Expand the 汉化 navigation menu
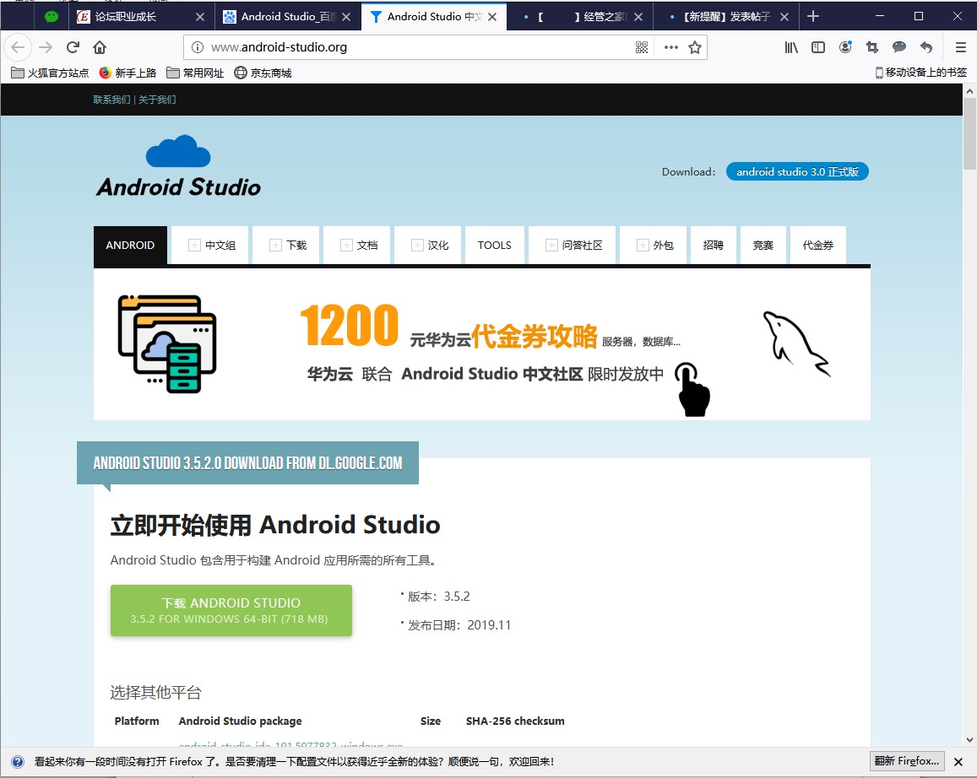 pyautogui.click(x=430, y=246)
